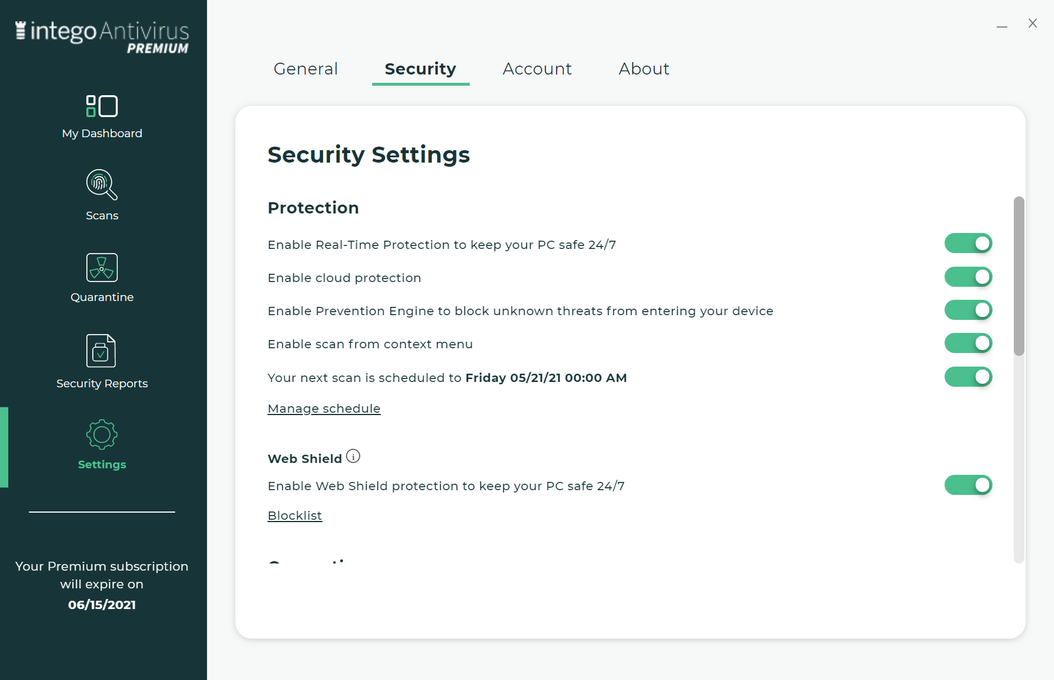Image resolution: width=1054 pixels, height=680 pixels.
Task: Click 'Enable Web Shield protection' label text
Action: click(446, 486)
